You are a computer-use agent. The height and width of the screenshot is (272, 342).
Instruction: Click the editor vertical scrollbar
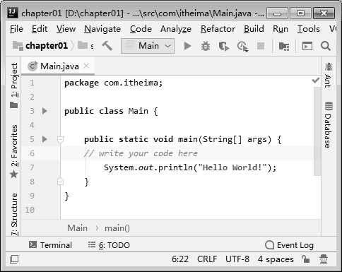coord(317,131)
